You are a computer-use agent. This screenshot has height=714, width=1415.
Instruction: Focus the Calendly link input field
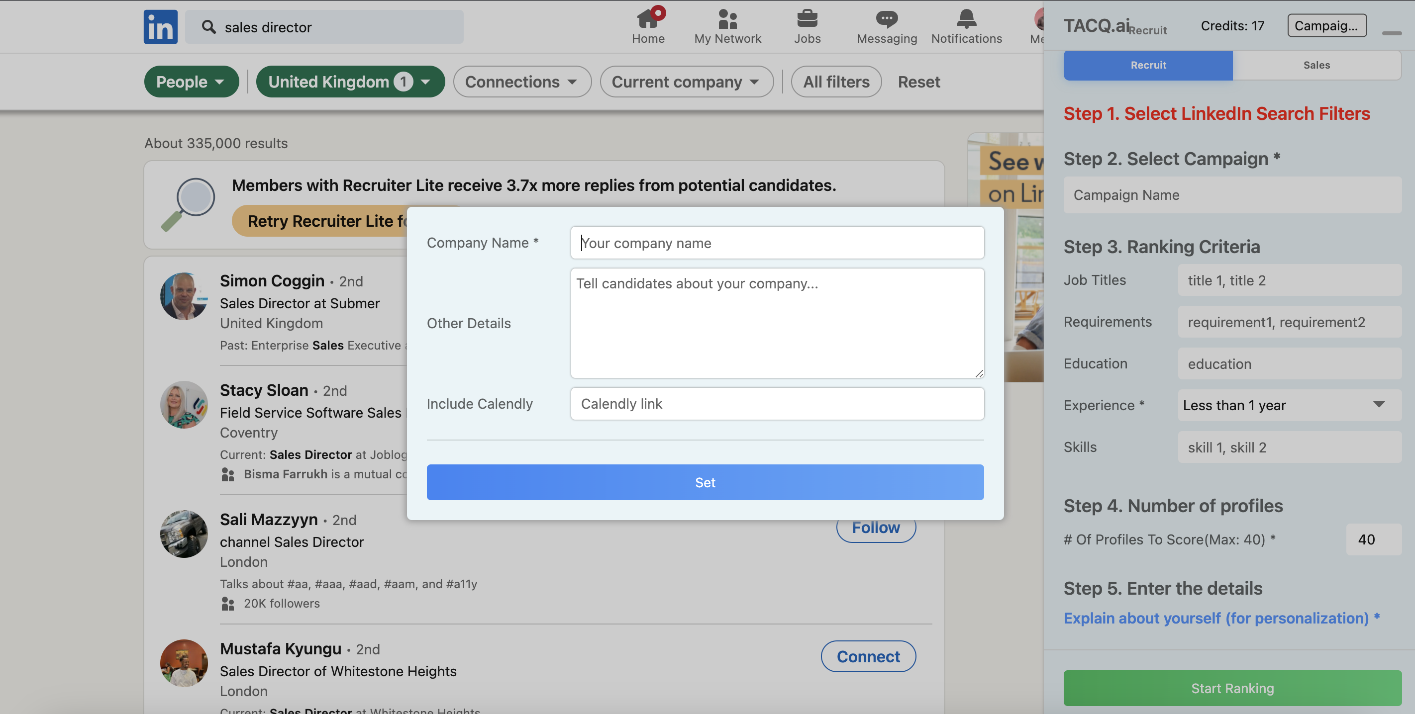pyautogui.click(x=777, y=403)
